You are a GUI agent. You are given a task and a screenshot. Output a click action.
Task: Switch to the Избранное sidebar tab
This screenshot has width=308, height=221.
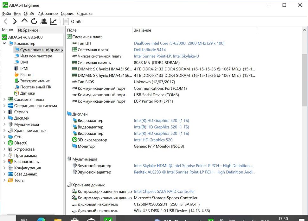point(28,30)
